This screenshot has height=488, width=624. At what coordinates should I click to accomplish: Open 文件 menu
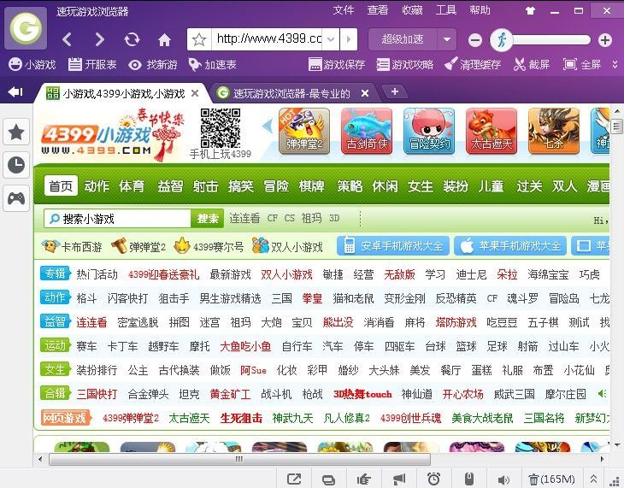pos(343,10)
